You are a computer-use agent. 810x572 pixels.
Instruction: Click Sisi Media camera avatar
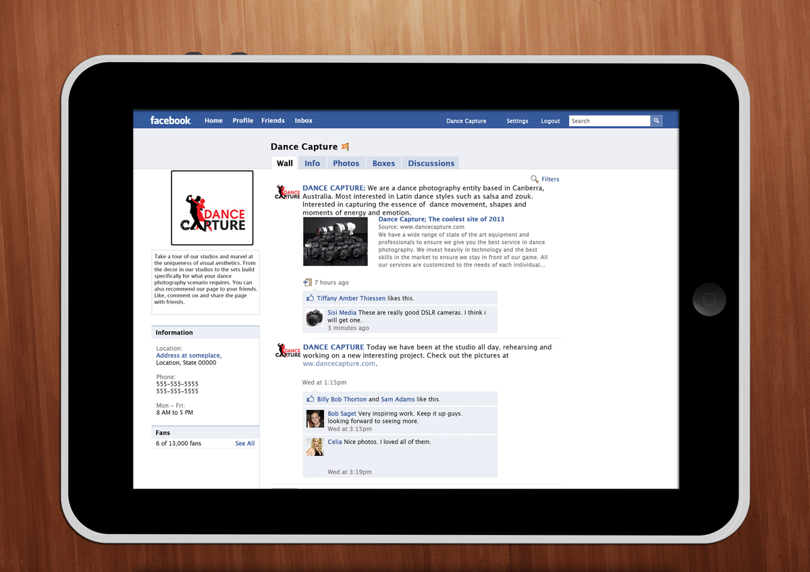point(315,318)
